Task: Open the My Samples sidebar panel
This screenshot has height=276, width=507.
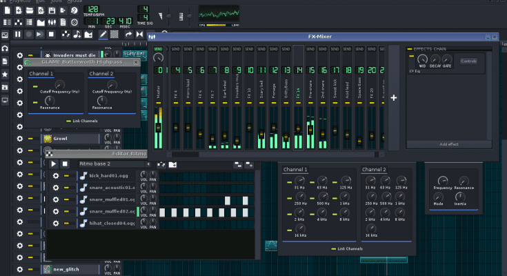Action: pyautogui.click(x=6, y=61)
